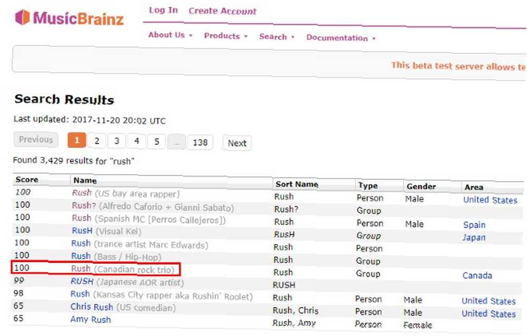
Task: Click score 98 for Kansas City rapper
Action: coord(18,293)
